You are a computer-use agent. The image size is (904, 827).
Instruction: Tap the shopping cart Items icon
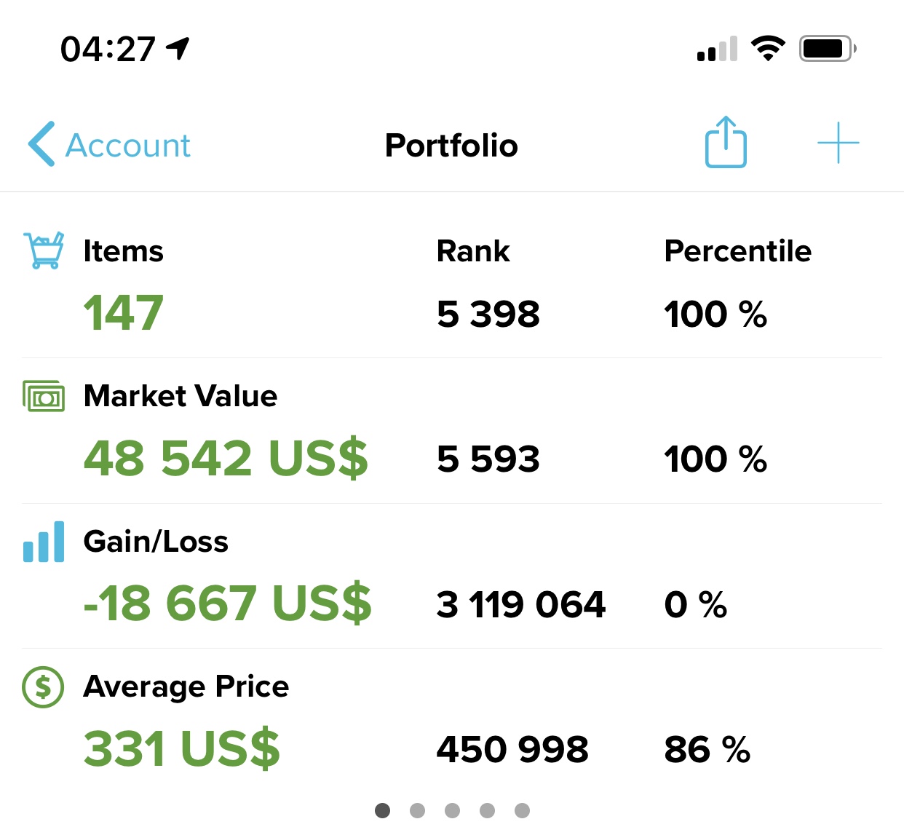tap(44, 250)
